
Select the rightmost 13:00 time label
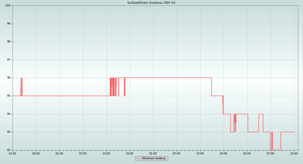point(294,153)
